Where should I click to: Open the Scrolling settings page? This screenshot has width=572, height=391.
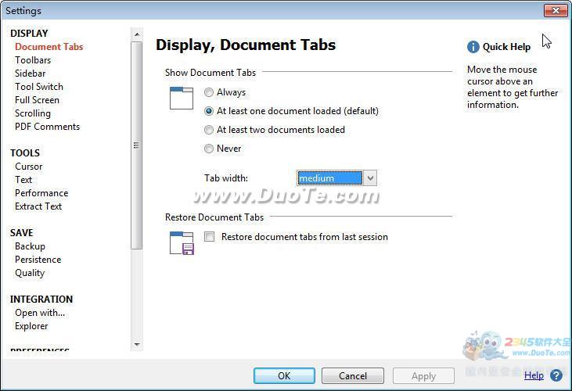[x=33, y=113]
